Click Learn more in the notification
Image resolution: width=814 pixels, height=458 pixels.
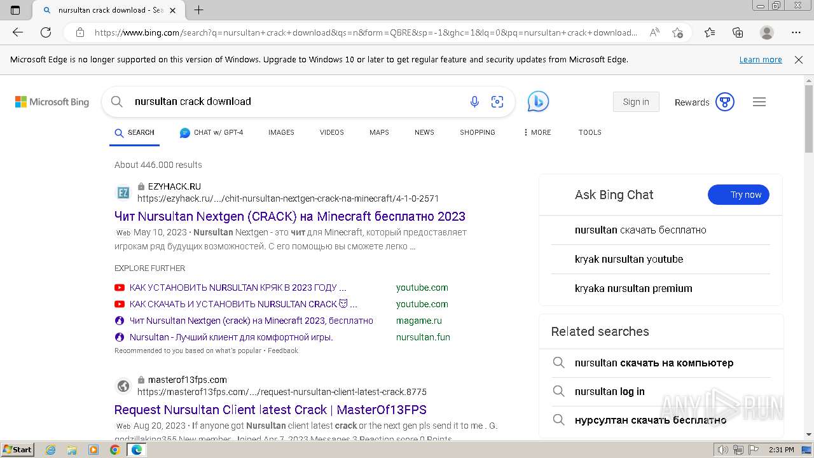coord(761,60)
